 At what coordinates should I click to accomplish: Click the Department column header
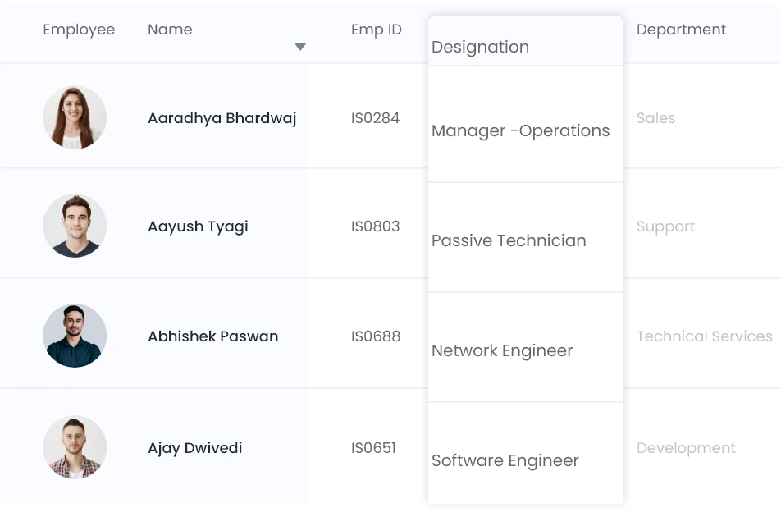(681, 30)
